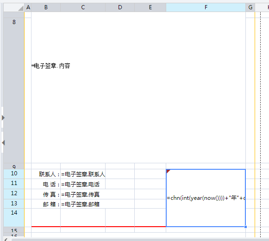Click the cell with =电子签章.邮箱
This screenshot has width=269, height=241.
(83, 204)
